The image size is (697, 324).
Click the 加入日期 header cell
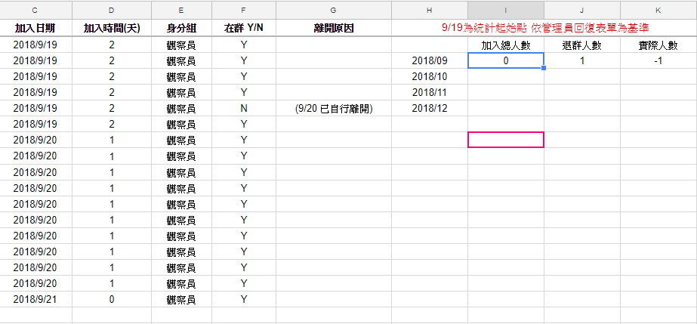(x=35, y=29)
